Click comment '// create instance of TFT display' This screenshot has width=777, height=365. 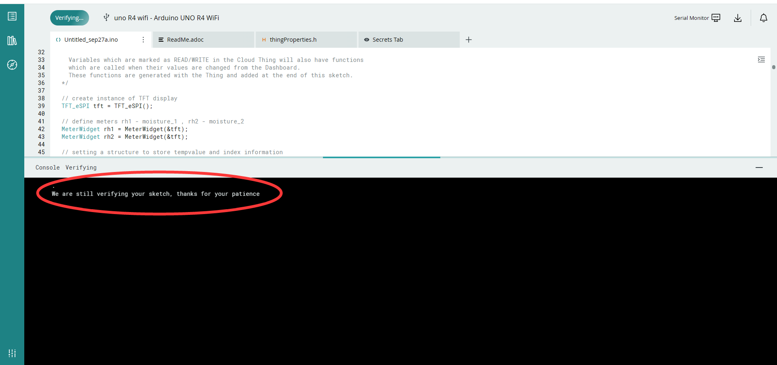pos(119,98)
